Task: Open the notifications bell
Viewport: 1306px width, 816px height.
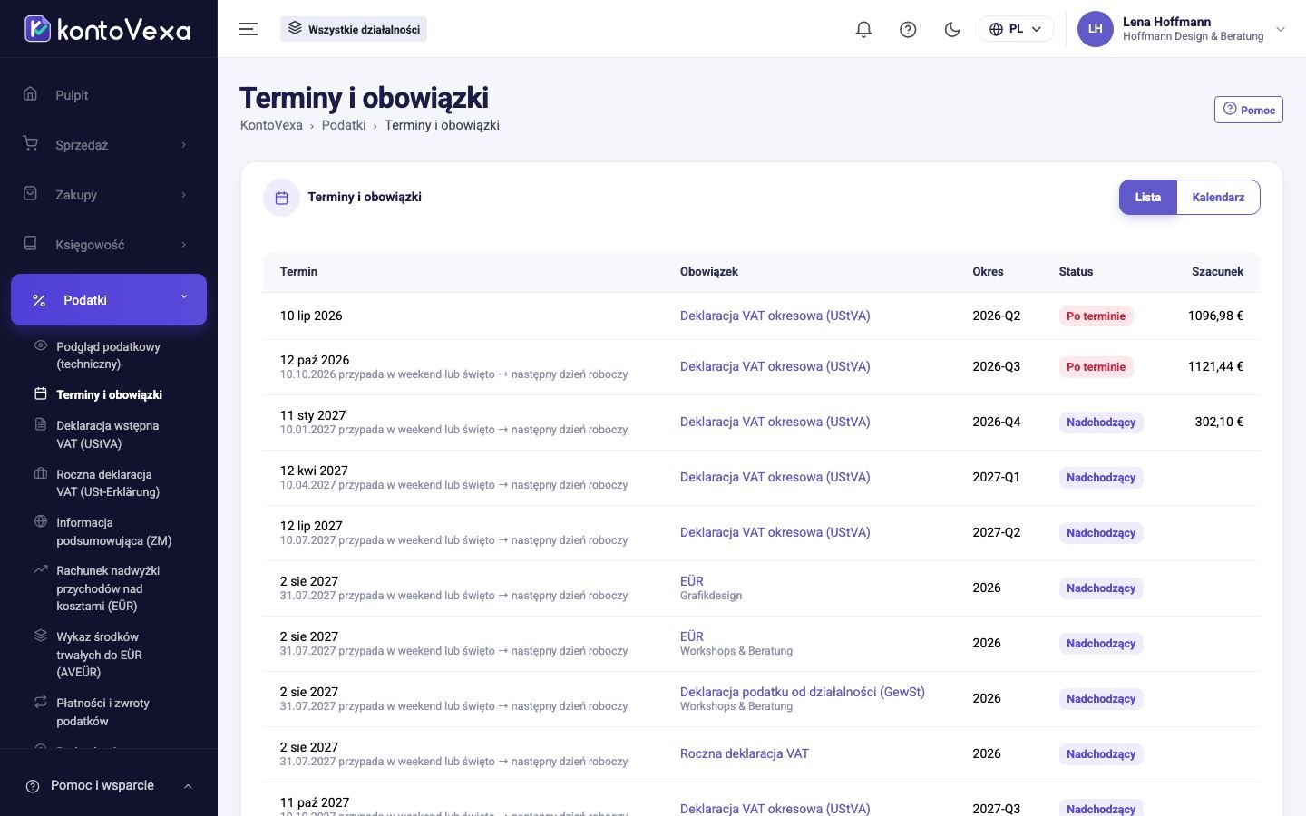Action: 863,29
